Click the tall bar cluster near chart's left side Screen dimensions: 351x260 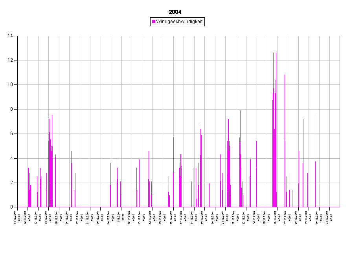pos(50,165)
